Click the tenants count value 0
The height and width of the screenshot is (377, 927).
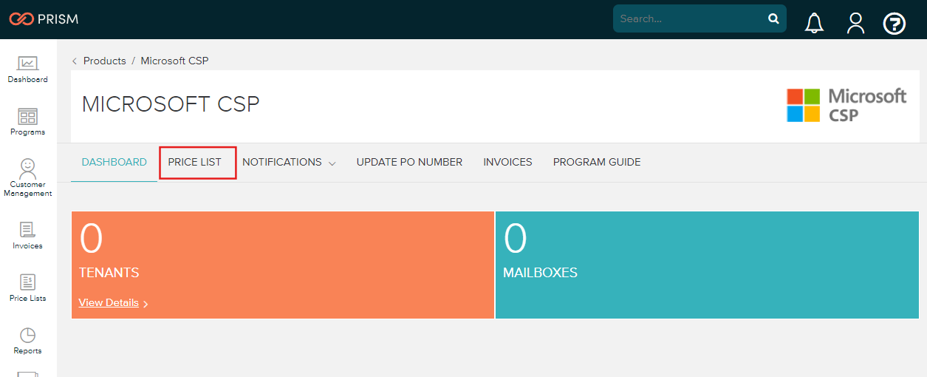[x=91, y=239]
